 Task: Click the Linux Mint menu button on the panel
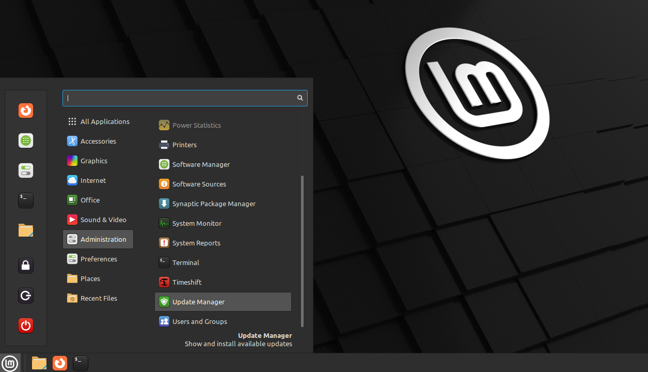pyautogui.click(x=10, y=363)
